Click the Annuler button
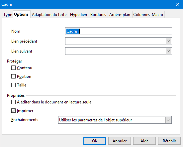This screenshot has width=183, height=147. [x=120, y=141]
